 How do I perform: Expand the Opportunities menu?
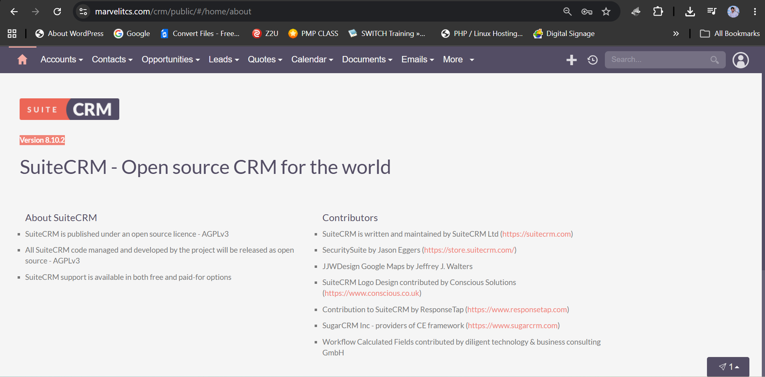click(171, 60)
